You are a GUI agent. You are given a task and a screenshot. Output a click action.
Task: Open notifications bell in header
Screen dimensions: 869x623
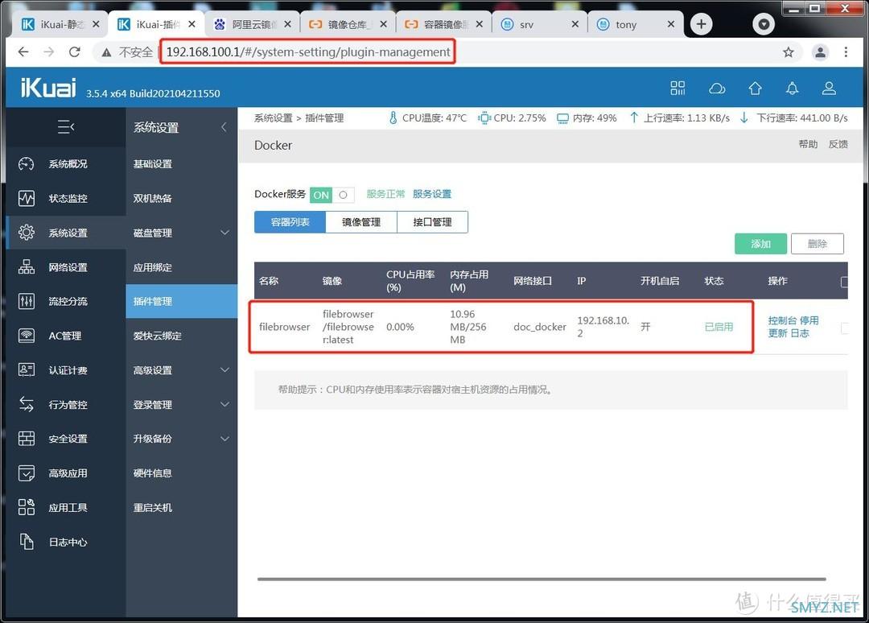792,88
